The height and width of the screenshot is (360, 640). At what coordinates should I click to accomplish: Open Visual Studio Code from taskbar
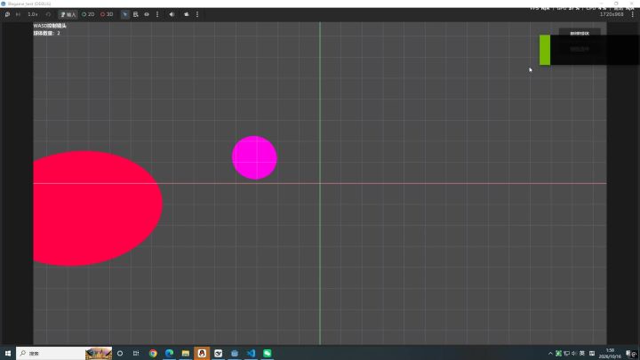click(x=251, y=353)
